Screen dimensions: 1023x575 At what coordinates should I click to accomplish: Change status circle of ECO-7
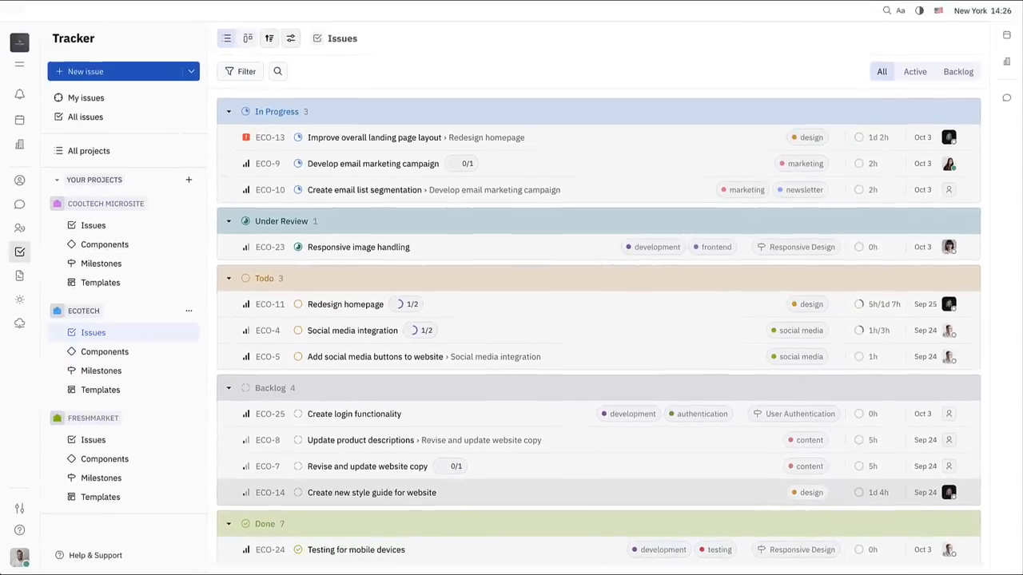(298, 466)
